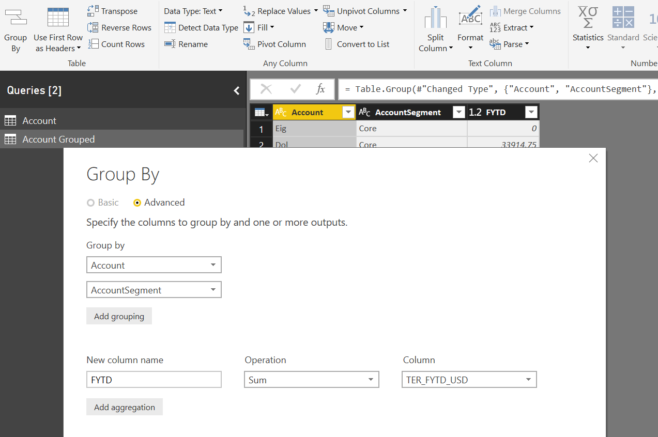
Task: Open the TER_FYTD_USD column dropdown
Action: 469,380
